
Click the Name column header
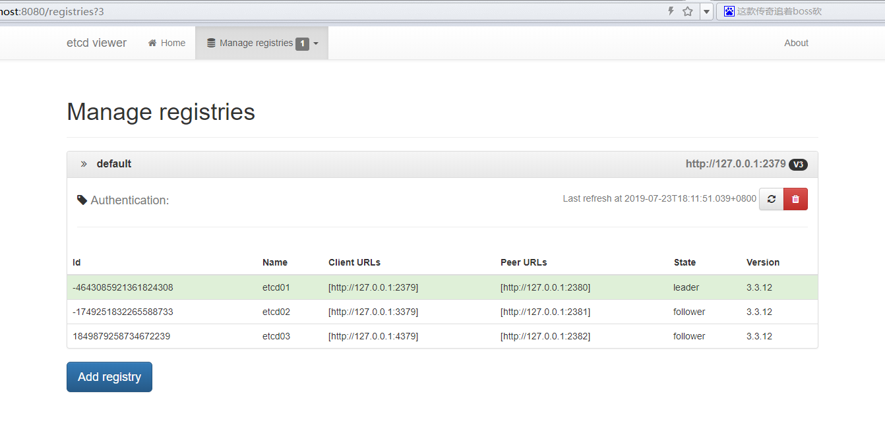(275, 262)
